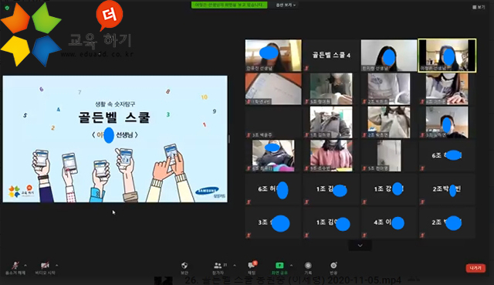The height and width of the screenshot is (285, 494).
Task: Click the red 나가기 leave button
Action: click(x=475, y=268)
